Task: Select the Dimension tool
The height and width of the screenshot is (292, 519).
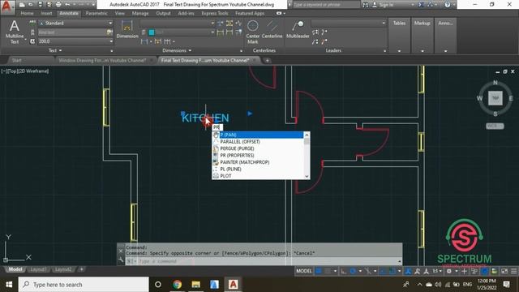Action: 127,29
